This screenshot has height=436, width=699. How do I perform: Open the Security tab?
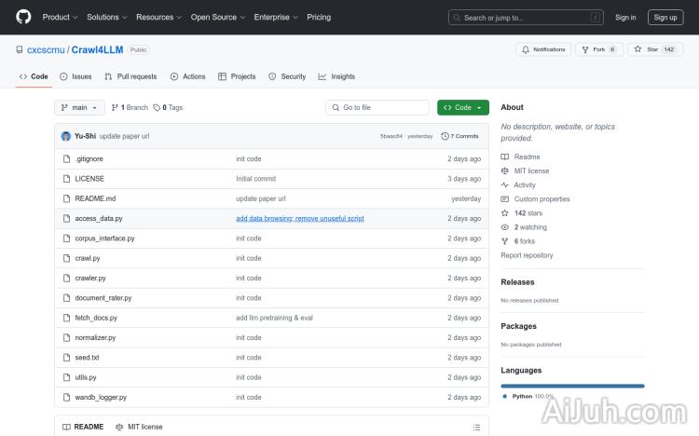(x=287, y=76)
